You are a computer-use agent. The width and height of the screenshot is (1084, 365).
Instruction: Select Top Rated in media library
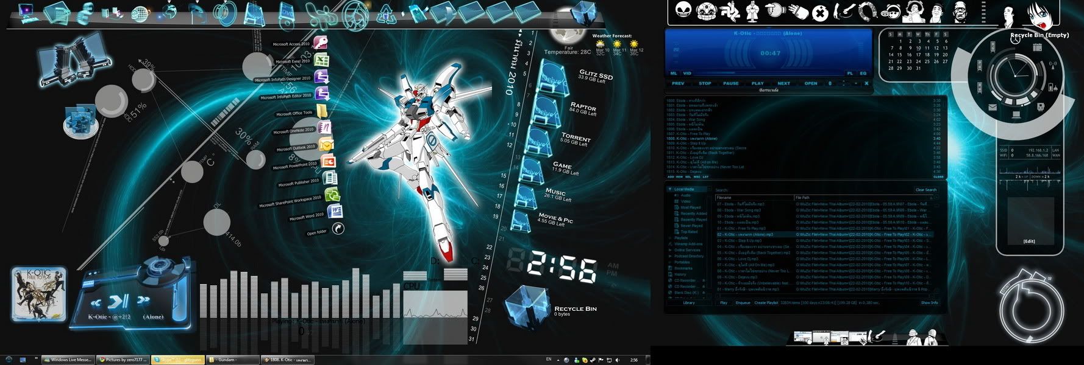(689, 232)
